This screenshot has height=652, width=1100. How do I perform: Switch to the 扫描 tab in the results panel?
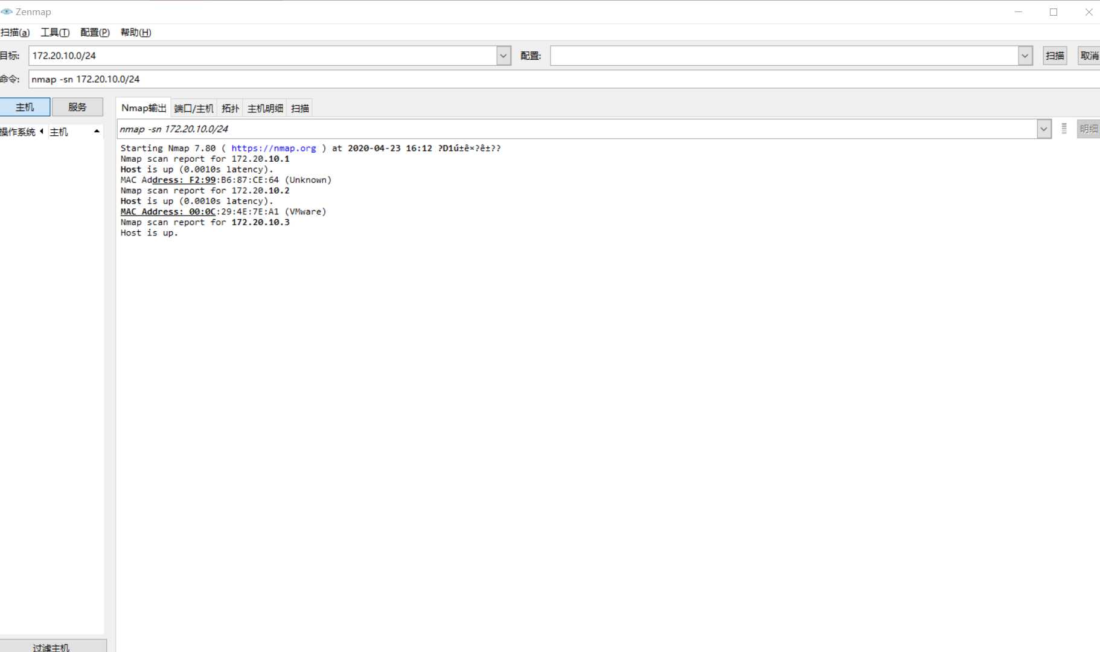click(300, 109)
